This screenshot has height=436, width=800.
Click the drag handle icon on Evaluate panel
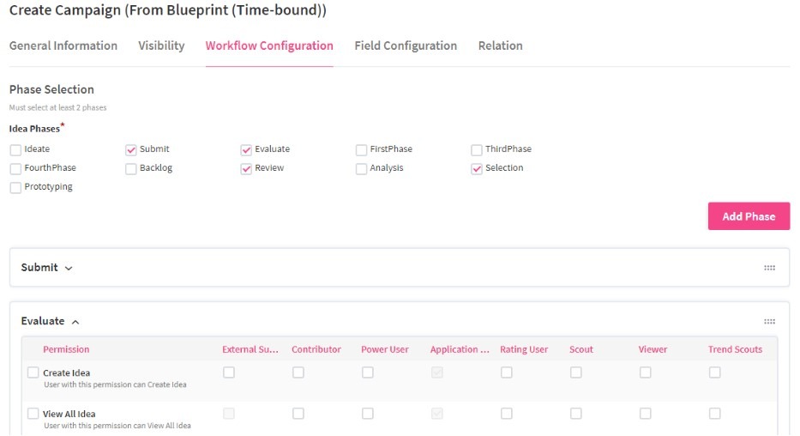769,322
